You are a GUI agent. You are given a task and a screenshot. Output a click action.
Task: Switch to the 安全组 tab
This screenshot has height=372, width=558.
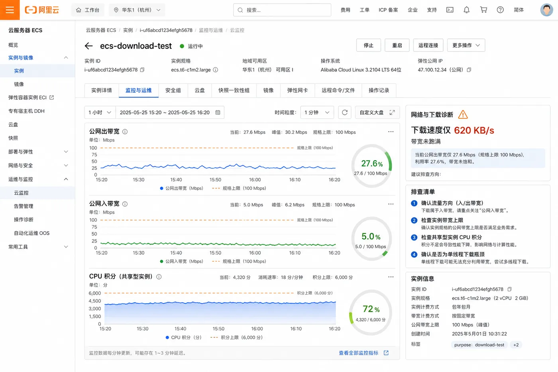tap(173, 91)
